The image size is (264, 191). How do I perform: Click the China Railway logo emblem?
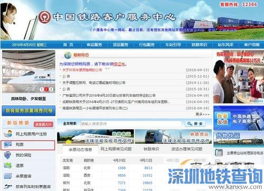tap(44, 17)
